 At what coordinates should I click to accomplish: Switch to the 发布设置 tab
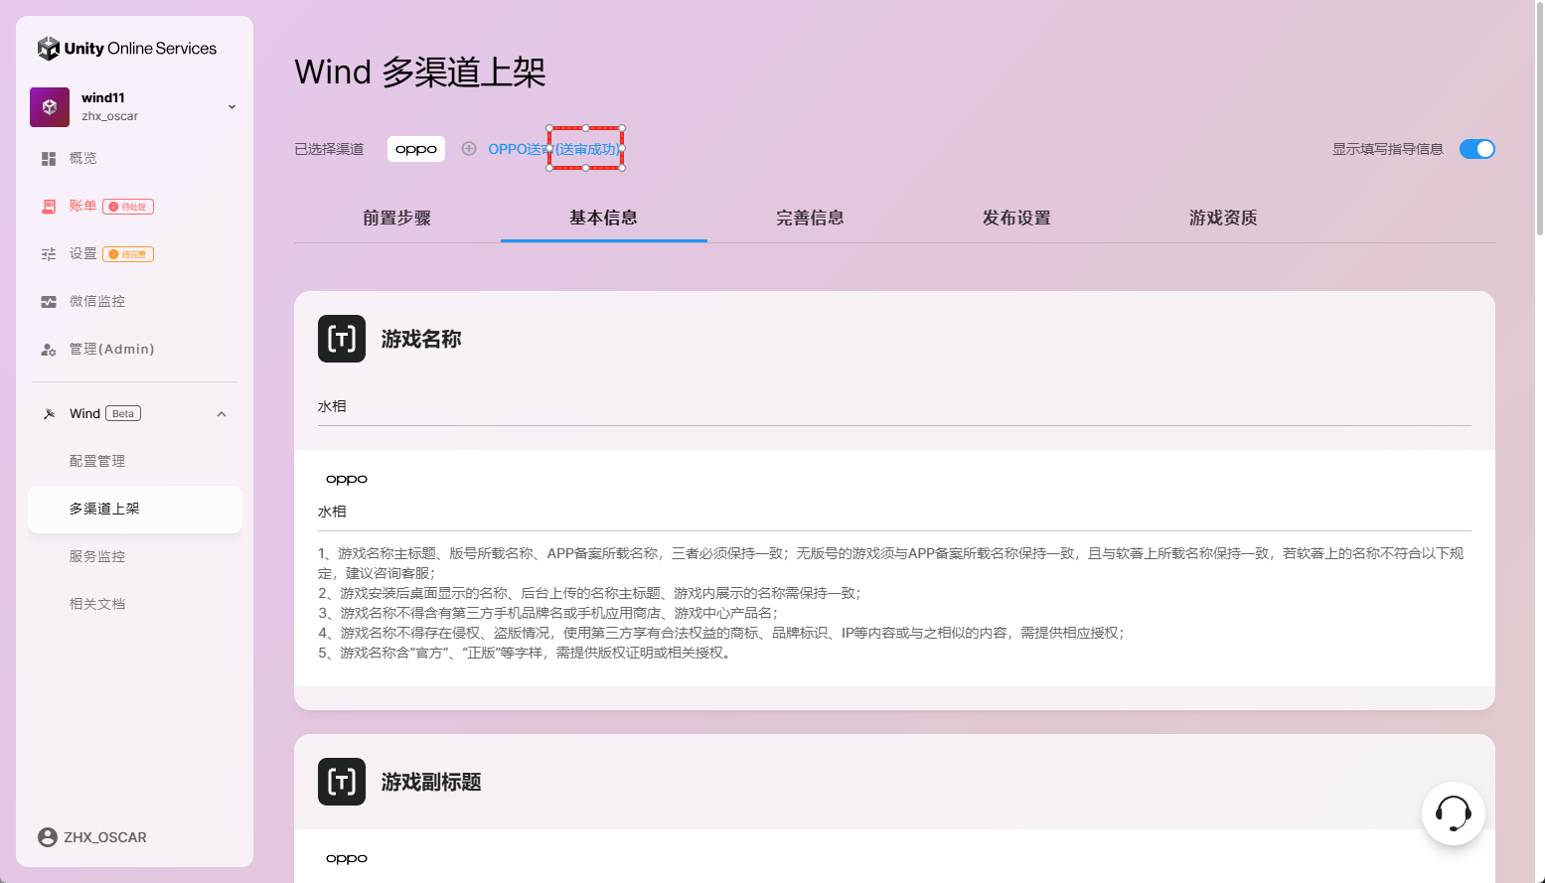1016,218
